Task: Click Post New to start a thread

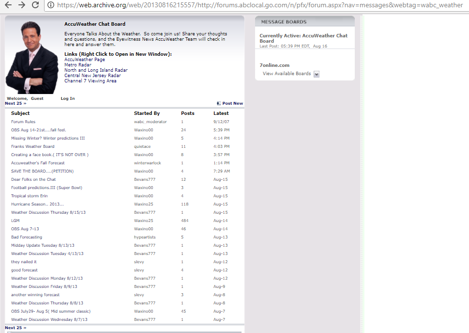Action: [x=232, y=103]
